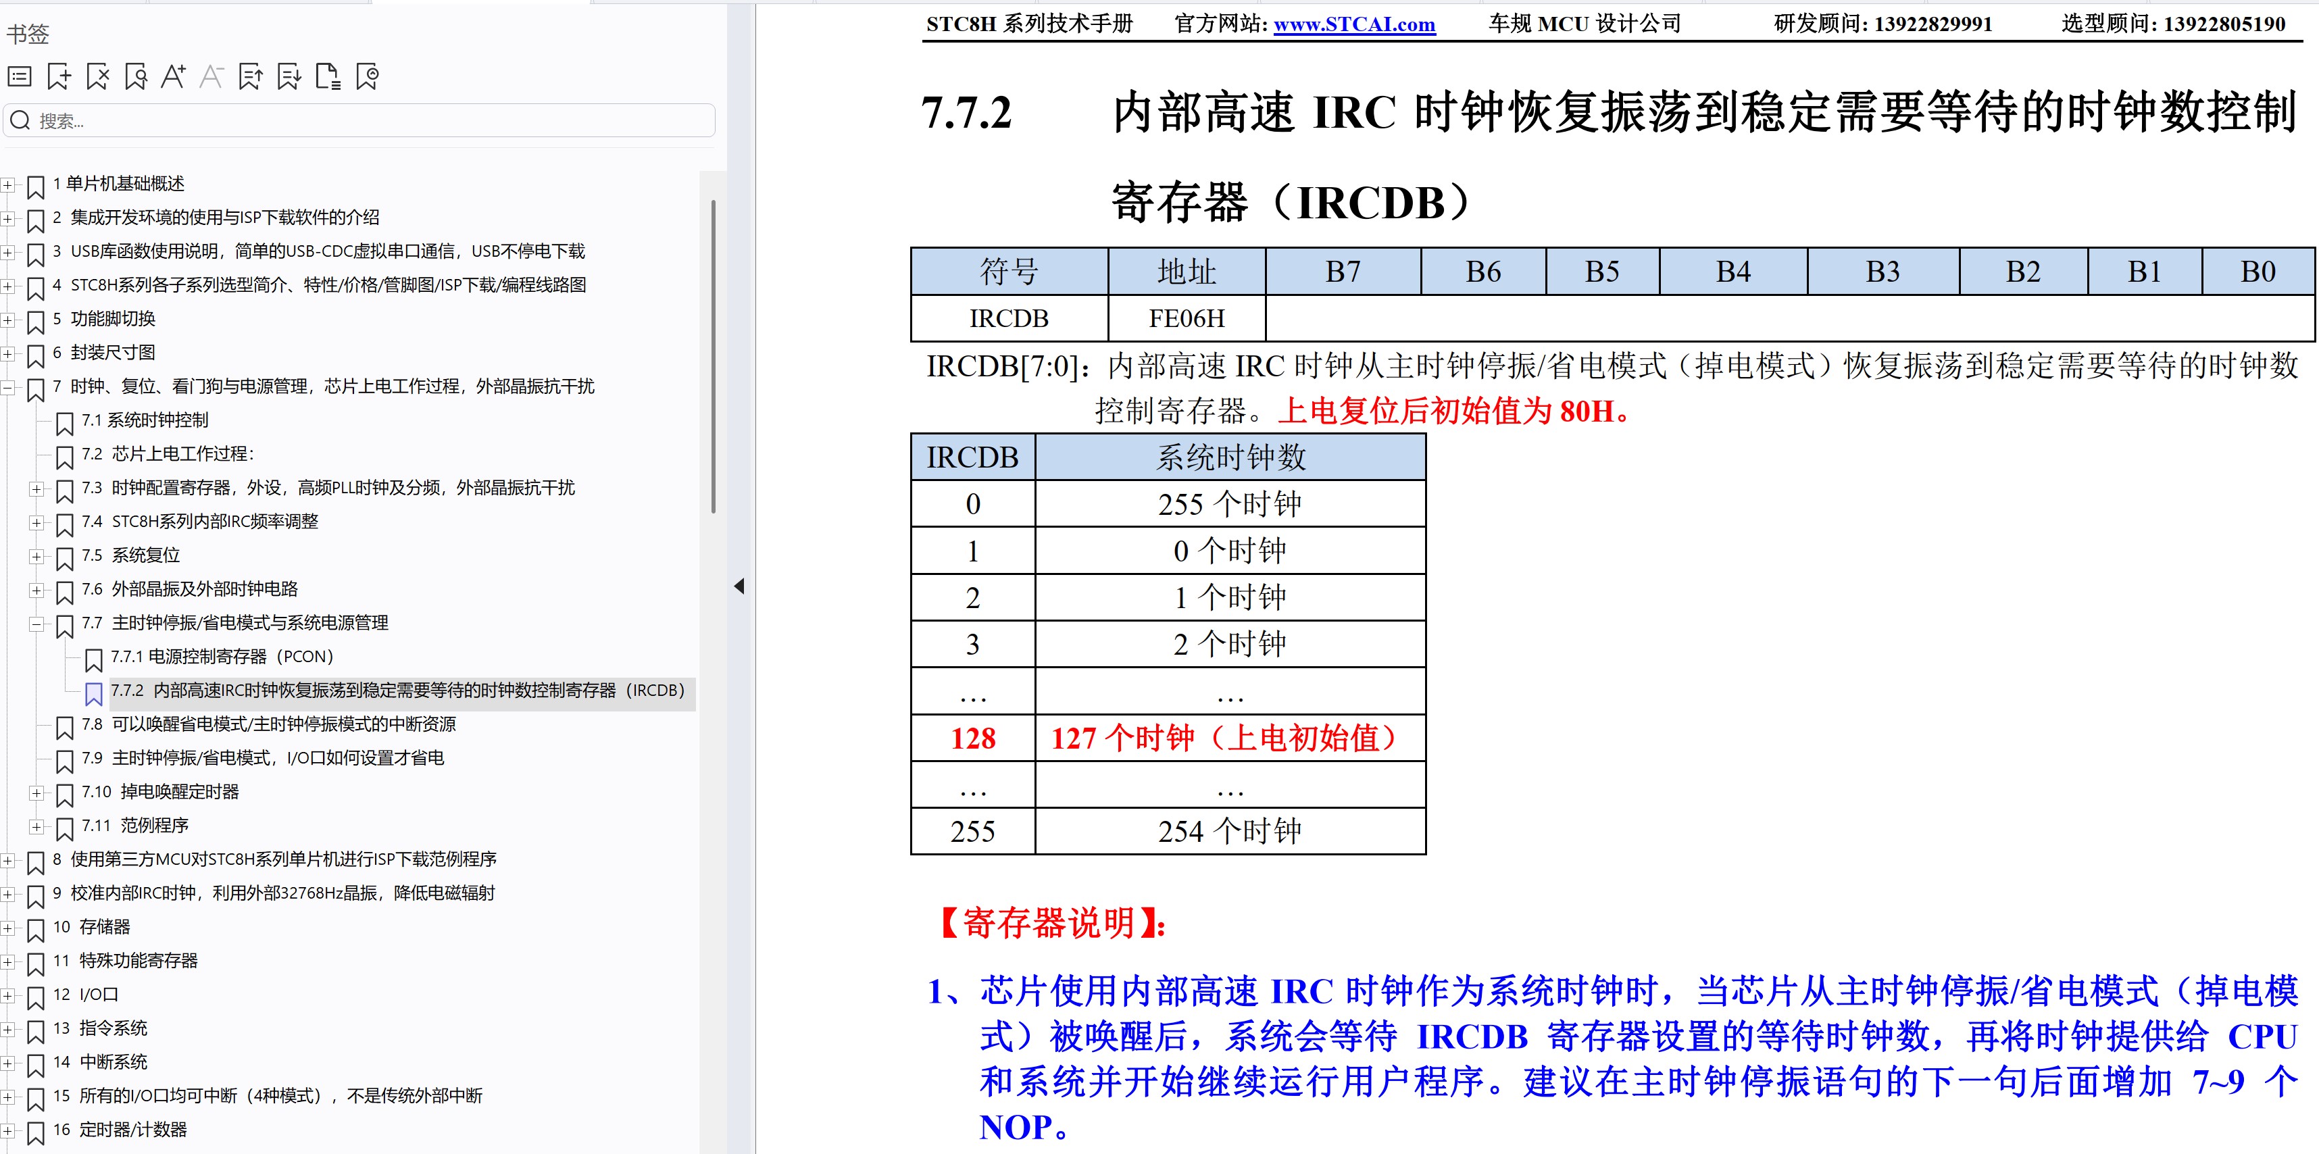The width and height of the screenshot is (2319, 1154).
Task: Expand section 7.6 外部晶振及外部时钟电路
Action: pyautogui.click(x=37, y=591)
